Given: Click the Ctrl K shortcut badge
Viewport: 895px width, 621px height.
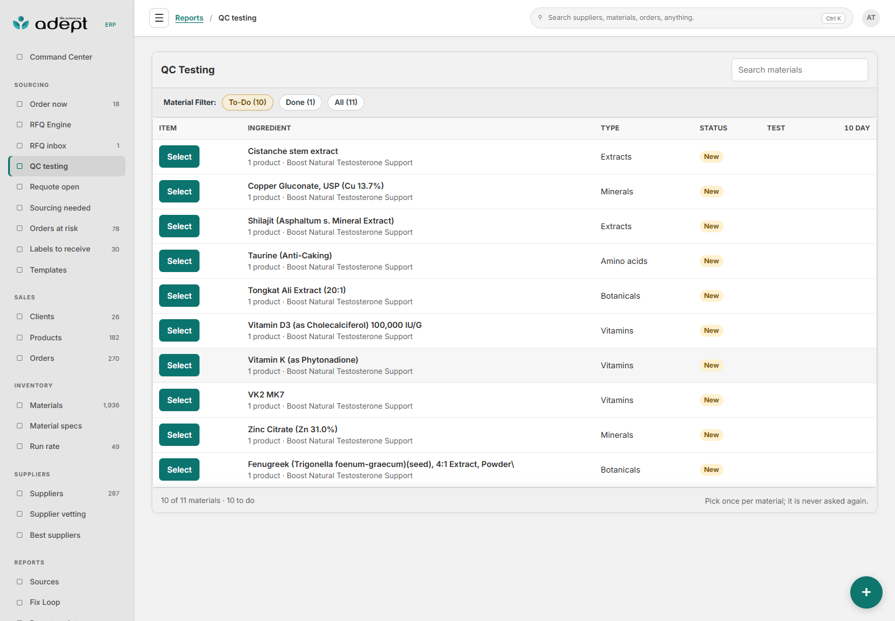Looking at the screenshot, I should click(x=833, y=19).
